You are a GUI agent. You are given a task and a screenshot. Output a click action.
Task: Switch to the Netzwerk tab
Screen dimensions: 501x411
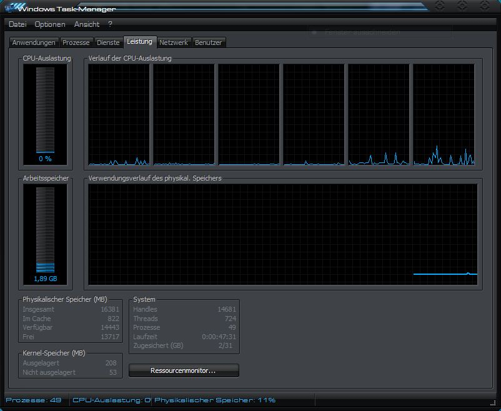click(174, 42)
